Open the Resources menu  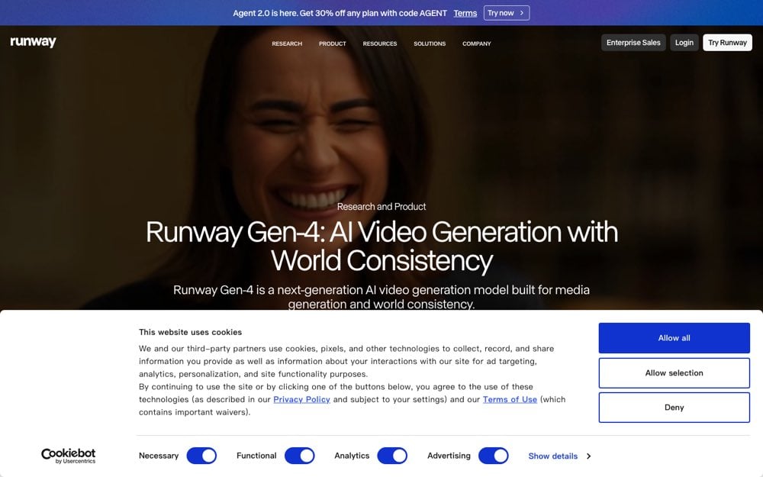(x=379, y=44)
